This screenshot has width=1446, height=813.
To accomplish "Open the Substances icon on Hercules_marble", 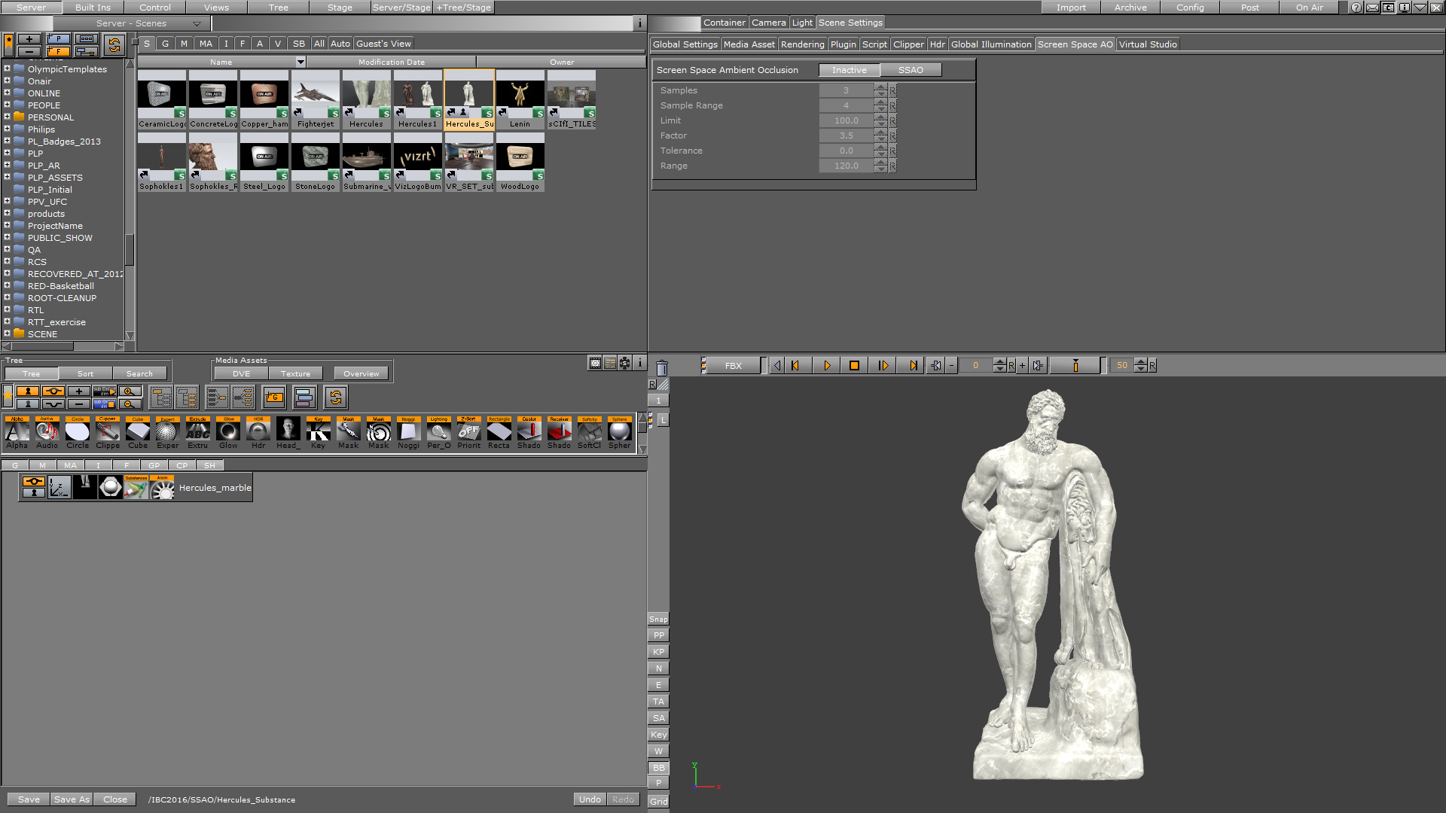I will click(x=136, y=487).
